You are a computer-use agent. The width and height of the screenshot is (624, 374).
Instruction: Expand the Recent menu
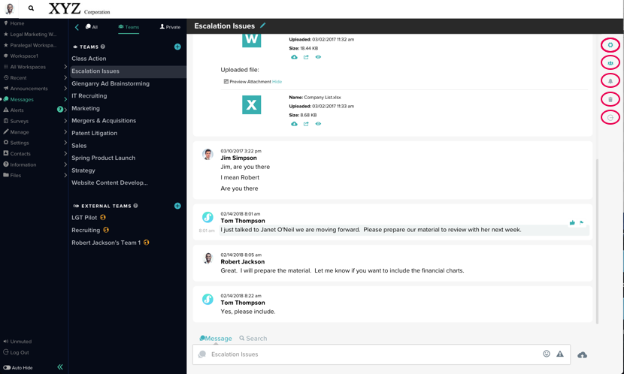65,77
